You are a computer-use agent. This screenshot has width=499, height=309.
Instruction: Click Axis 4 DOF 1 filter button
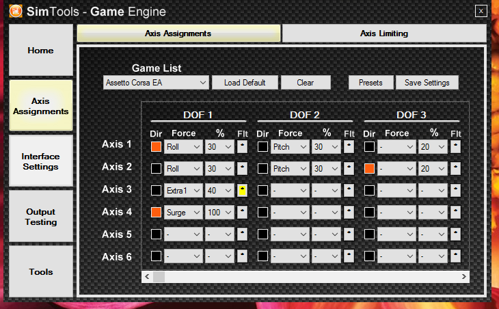242,212
